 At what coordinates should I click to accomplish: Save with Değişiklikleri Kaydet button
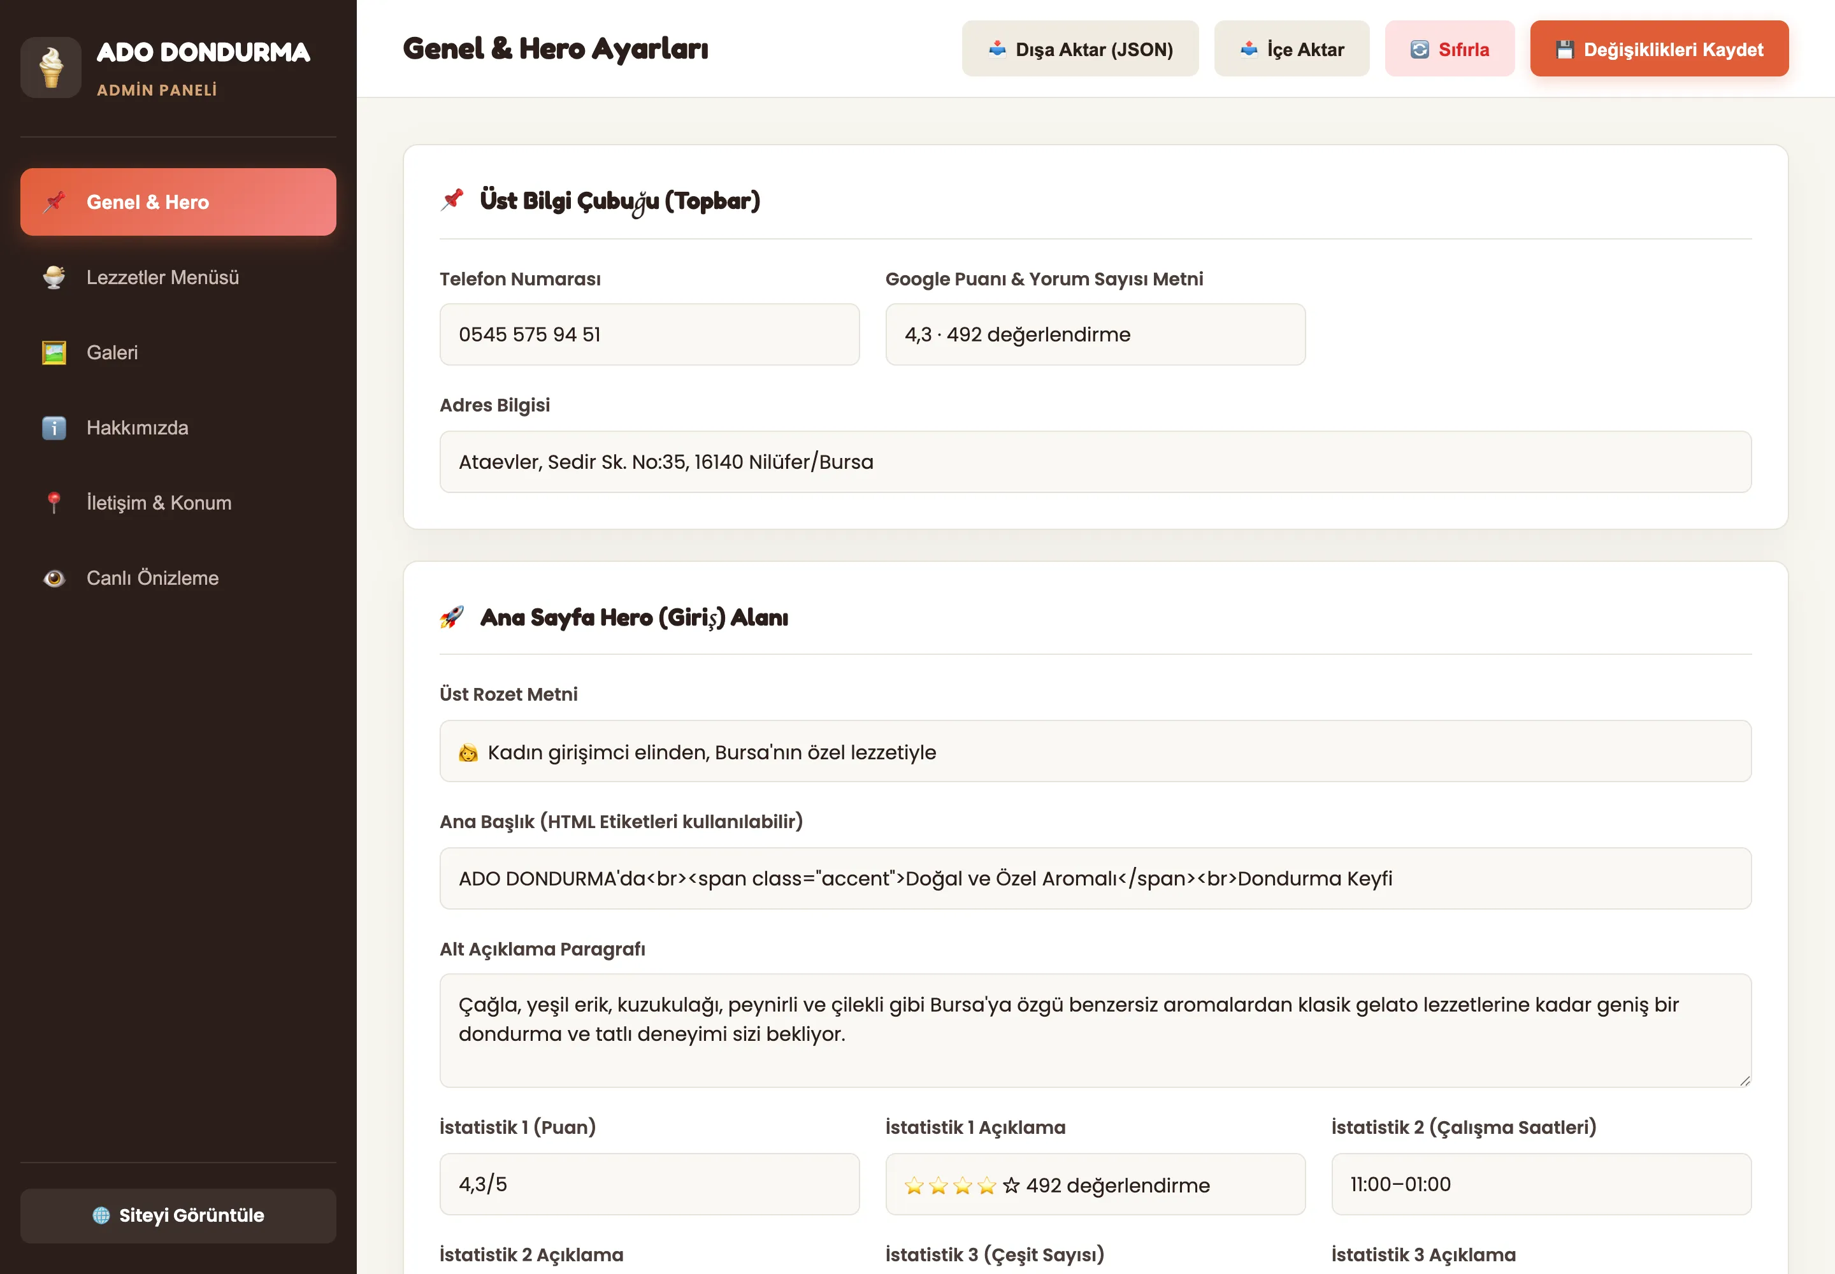pos(1659,48)
